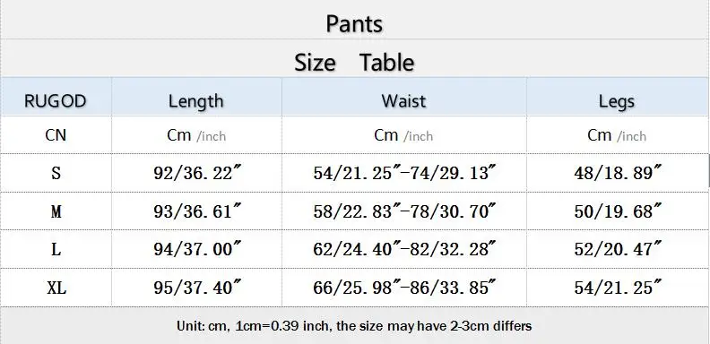Click the 48/18.89 legs cell
The height and width of the screenshot is (344, 710).
click(x=618, y=173)
